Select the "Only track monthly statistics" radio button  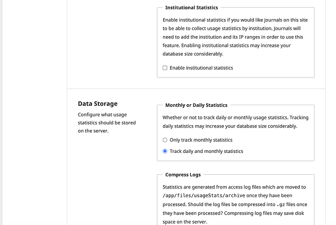[x=165, y=140]
